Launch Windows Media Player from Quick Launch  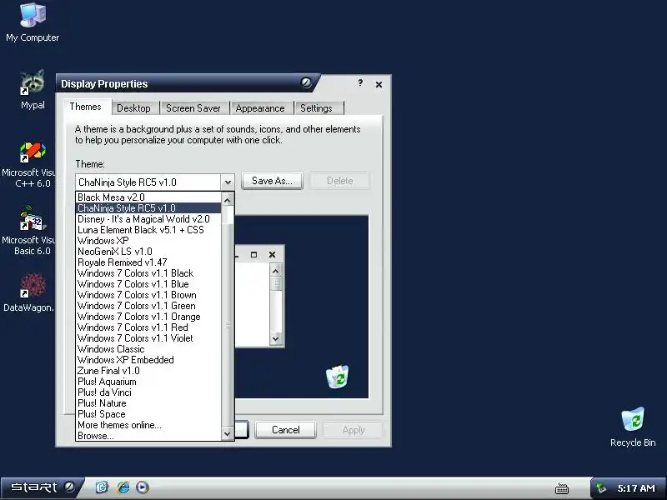tap(143, 487)
